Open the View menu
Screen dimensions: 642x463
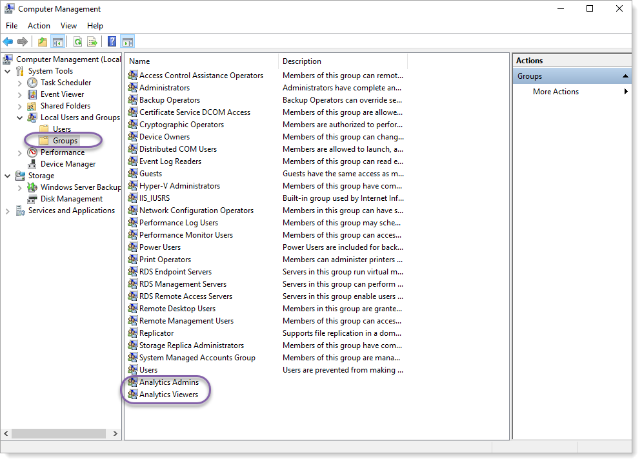pos(68,25)
